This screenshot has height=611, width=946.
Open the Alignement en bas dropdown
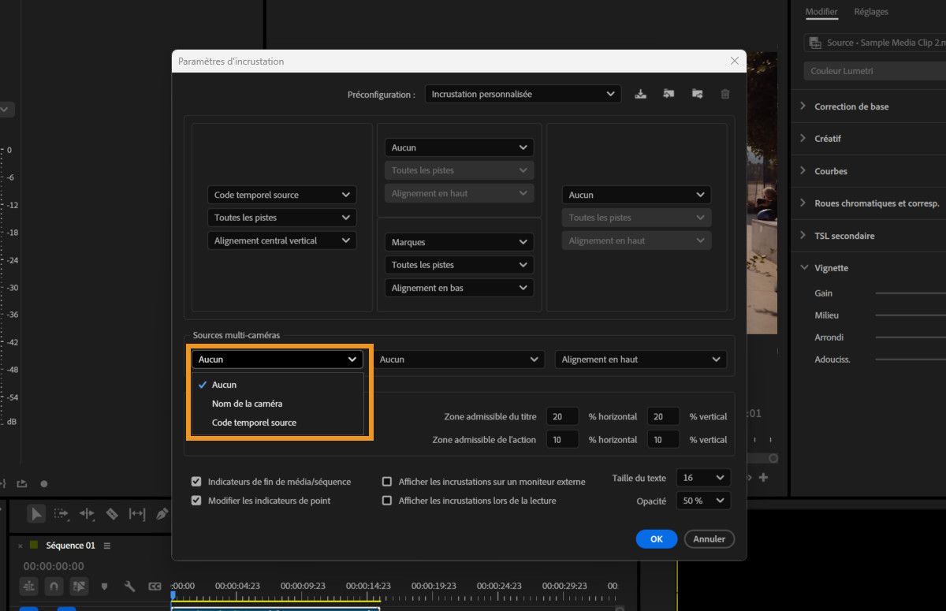point(460,288)
